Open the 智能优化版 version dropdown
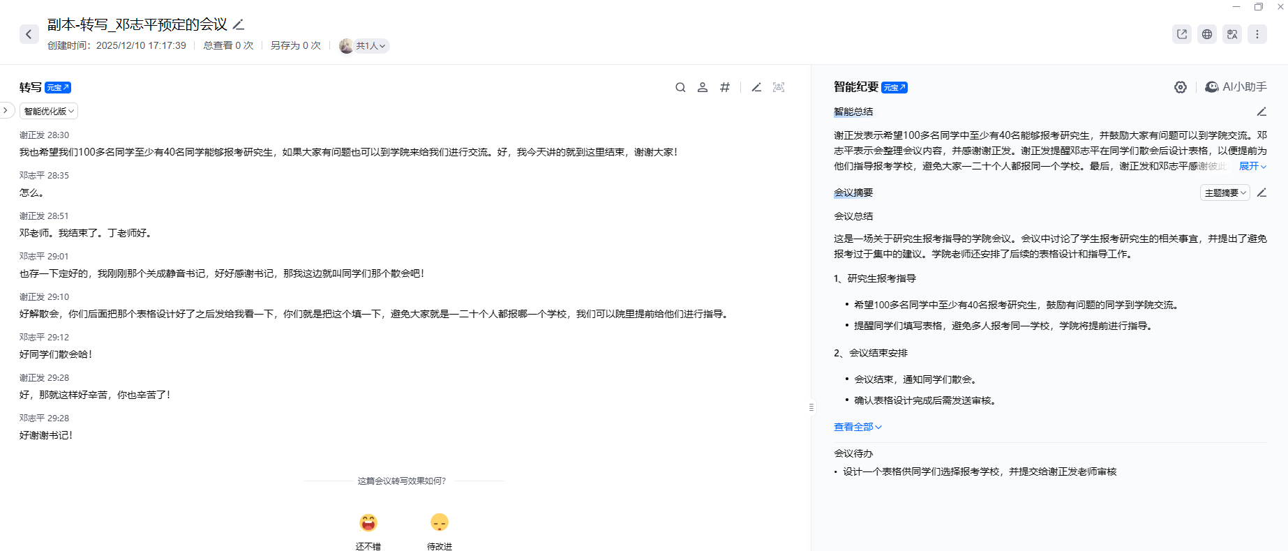This screenshot has width=1288, height=551. click(x=49, y=112)
